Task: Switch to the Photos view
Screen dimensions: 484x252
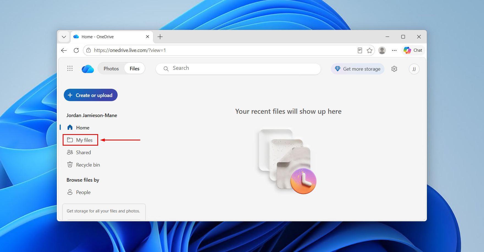Action: point(111,69)
